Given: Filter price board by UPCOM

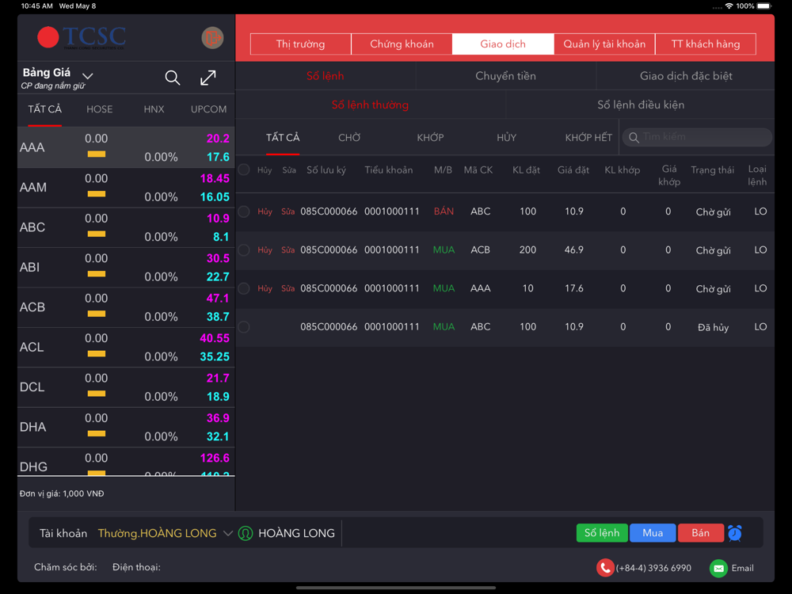Looking at the screenshot, I should [x=208, y=109].
